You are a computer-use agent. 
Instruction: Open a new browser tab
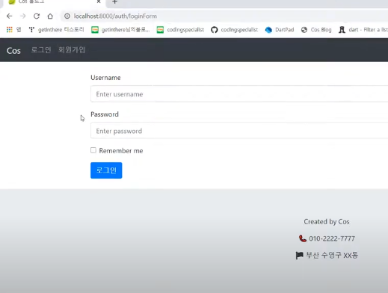tap(114, 1)
